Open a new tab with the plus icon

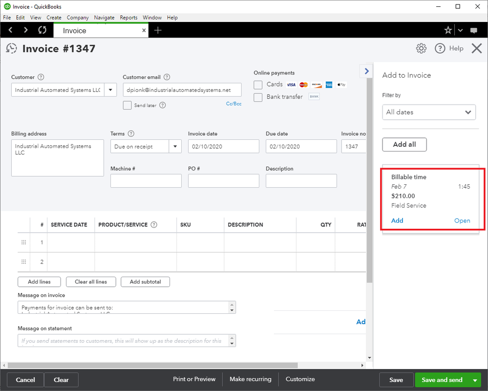[158, 30]
